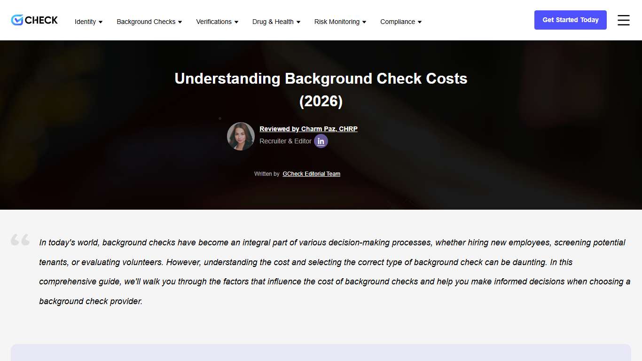The width and height of the screenshot is (642, 361).
Task: Click the GCheck logo
Action: (34, 20)
